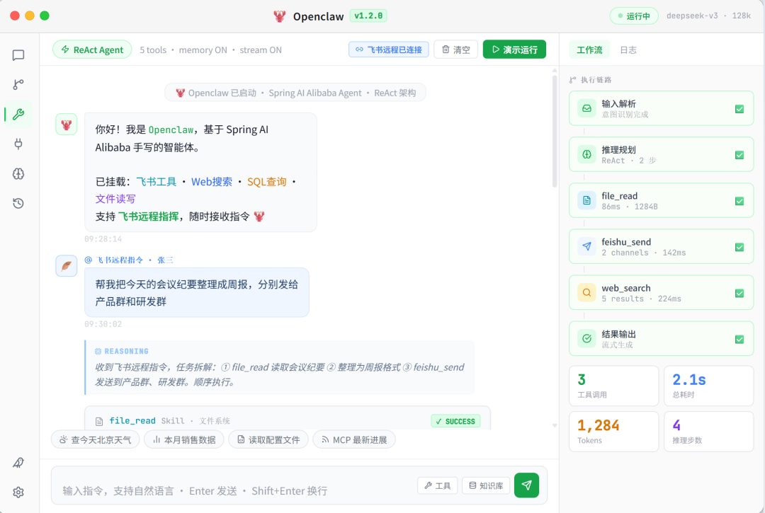Screen dimensions: 765x513
Task: Click the 输入解析 inbox icon
Action: (x=586, y=108)
